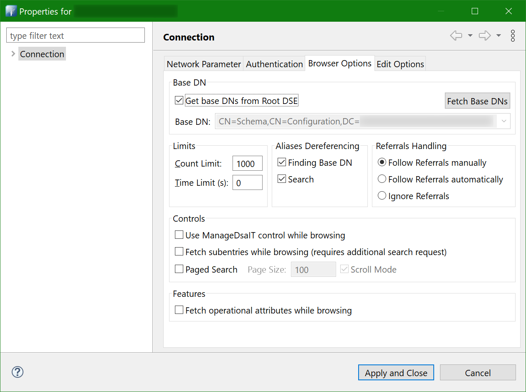Switch to the Network Parameter tab
The image size is (526, 392).
pos(204,64)
